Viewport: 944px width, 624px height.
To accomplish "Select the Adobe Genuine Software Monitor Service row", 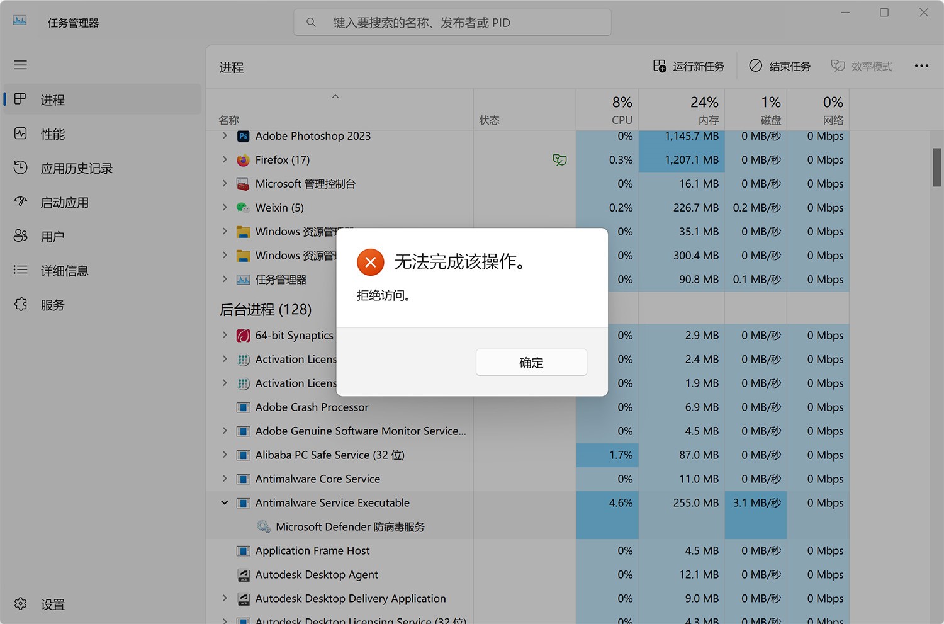I will [527, 431].
